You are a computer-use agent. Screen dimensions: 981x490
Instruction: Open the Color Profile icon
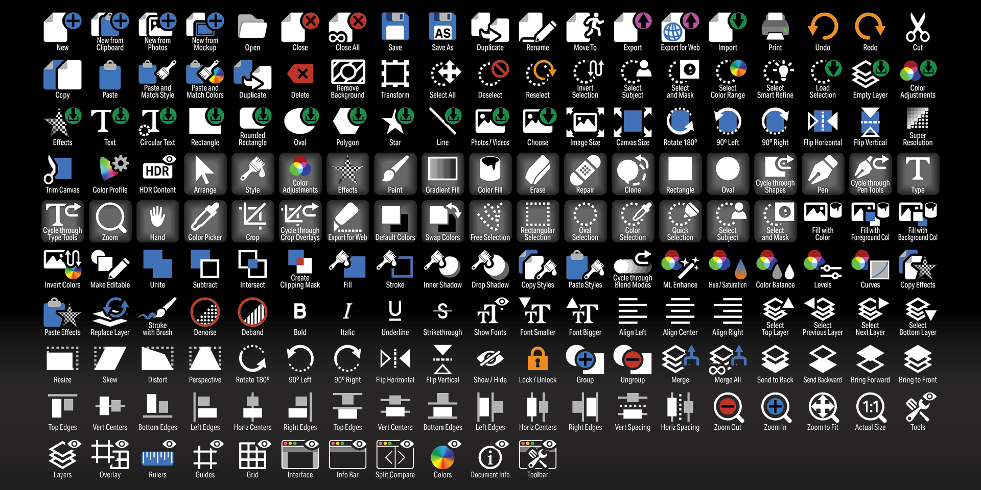(x=113, y=168)
